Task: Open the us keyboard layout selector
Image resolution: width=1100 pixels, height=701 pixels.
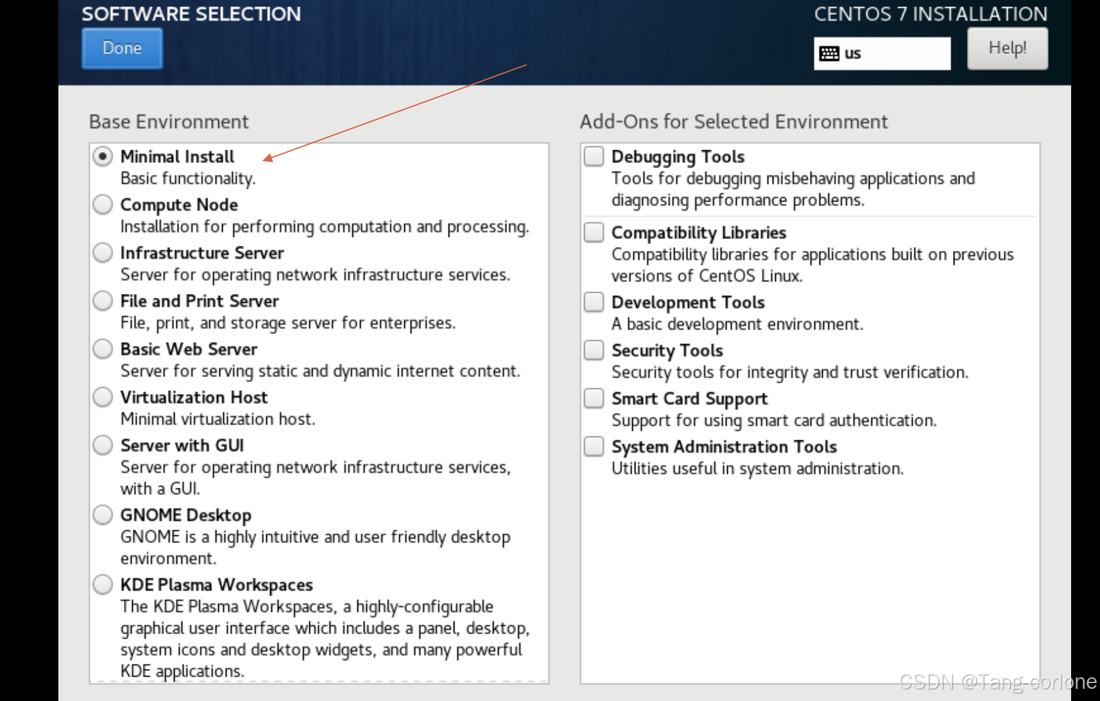Action: [x=882, y=53]
